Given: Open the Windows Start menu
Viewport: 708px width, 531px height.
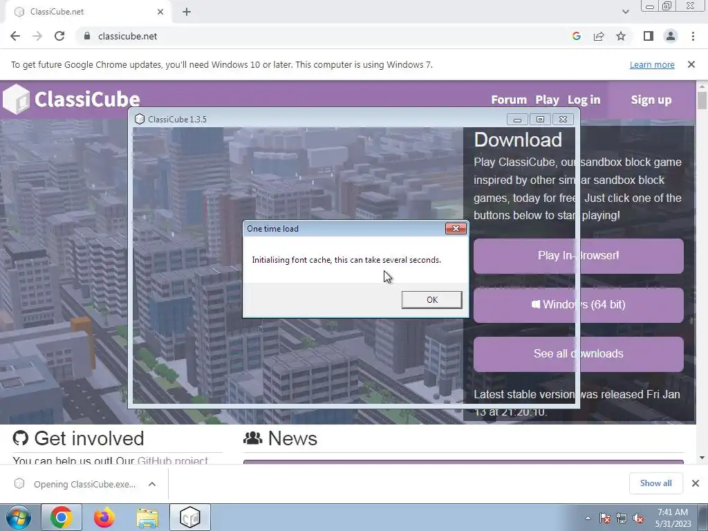Looking at the screenshot, I should (19, 517).
